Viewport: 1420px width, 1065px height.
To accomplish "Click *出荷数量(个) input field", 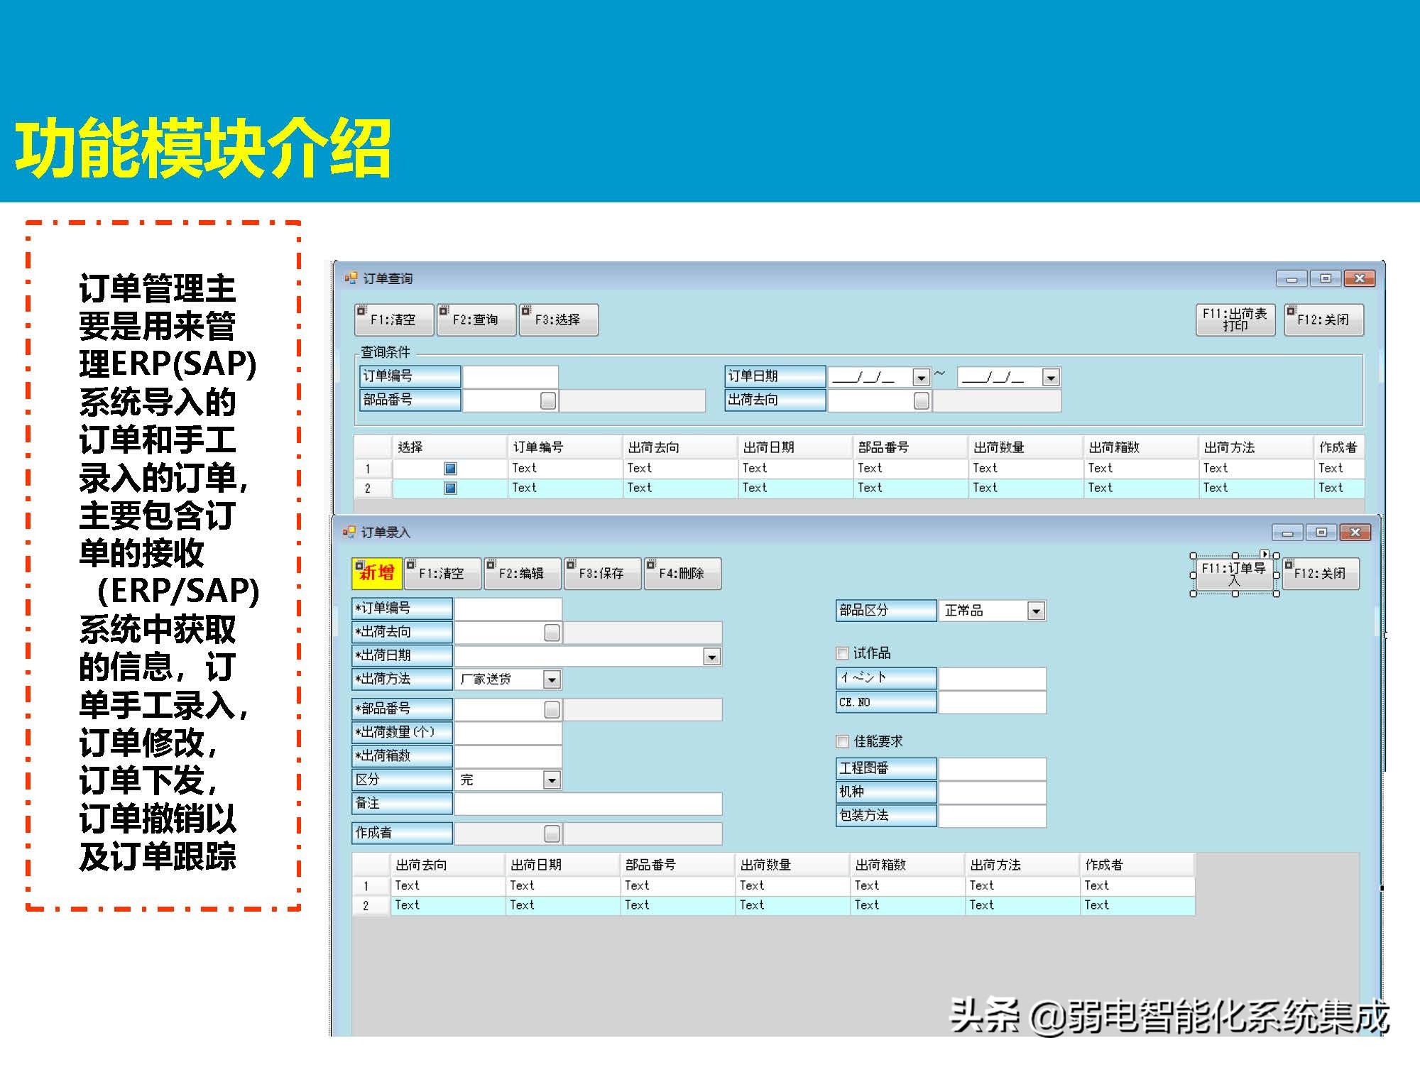I will click(x=508, y=733).
